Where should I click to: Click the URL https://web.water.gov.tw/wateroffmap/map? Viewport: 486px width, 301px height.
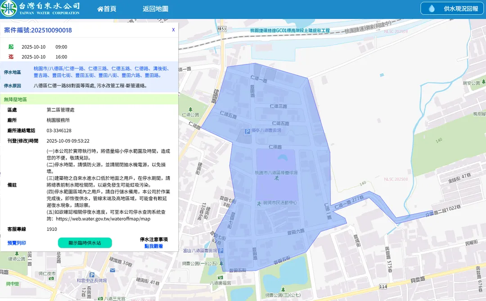(x=103, y=219)
